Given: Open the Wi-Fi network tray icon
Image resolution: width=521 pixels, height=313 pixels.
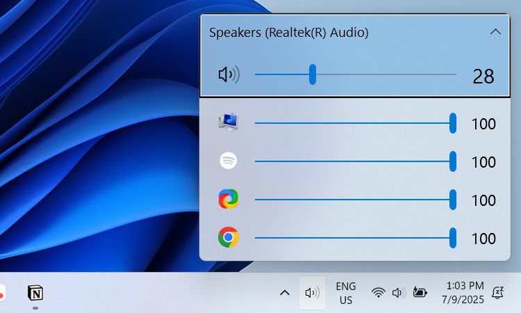Looking at the screenshot, I should click(x=379, y=293).
